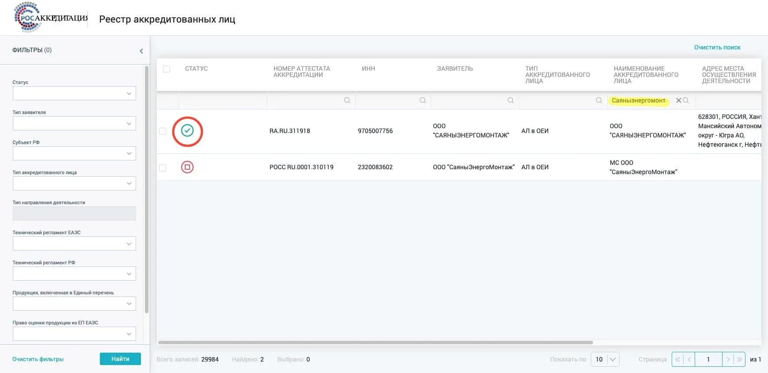Image resolution: width=768 pixels, height=373 pixels.
Task: Click applicant ООО "СаяныЭнергоМонтаж" in second row
Action: pyautogui.click(x=474, y=167)
